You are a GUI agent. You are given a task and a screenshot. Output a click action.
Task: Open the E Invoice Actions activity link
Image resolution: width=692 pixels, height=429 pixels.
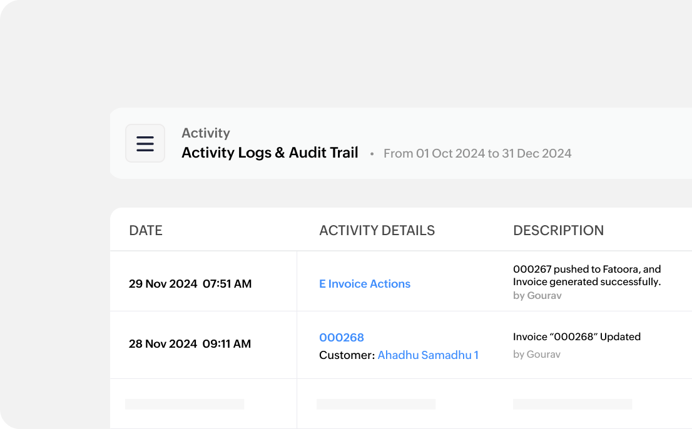click(x=365, y=284)
